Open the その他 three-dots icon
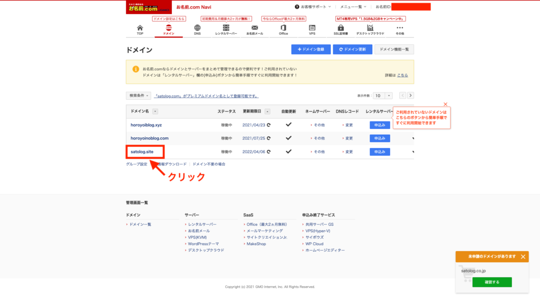This screenshot has height=304, width=540. pyautogui.click(x=400, y=30)
